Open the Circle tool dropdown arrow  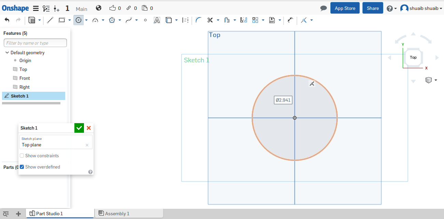click(86, 20)
